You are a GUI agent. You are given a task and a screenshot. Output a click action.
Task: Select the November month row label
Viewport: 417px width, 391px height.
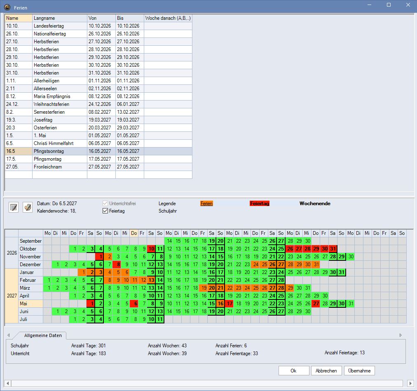click(30, 257)
